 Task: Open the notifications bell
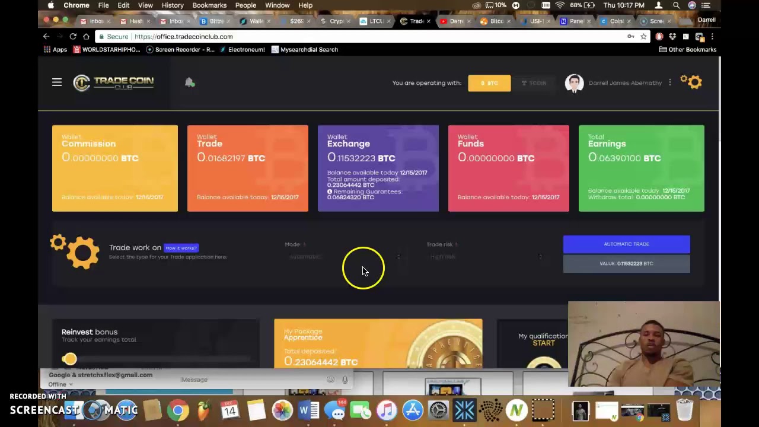coord(189,82)
